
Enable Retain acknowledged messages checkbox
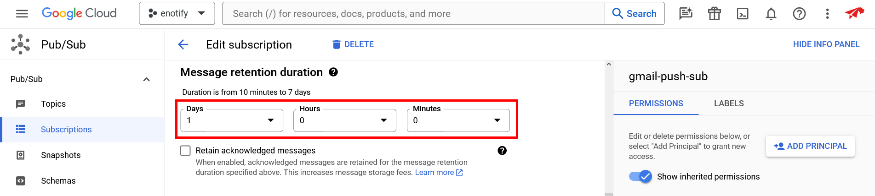pos(185,151)
